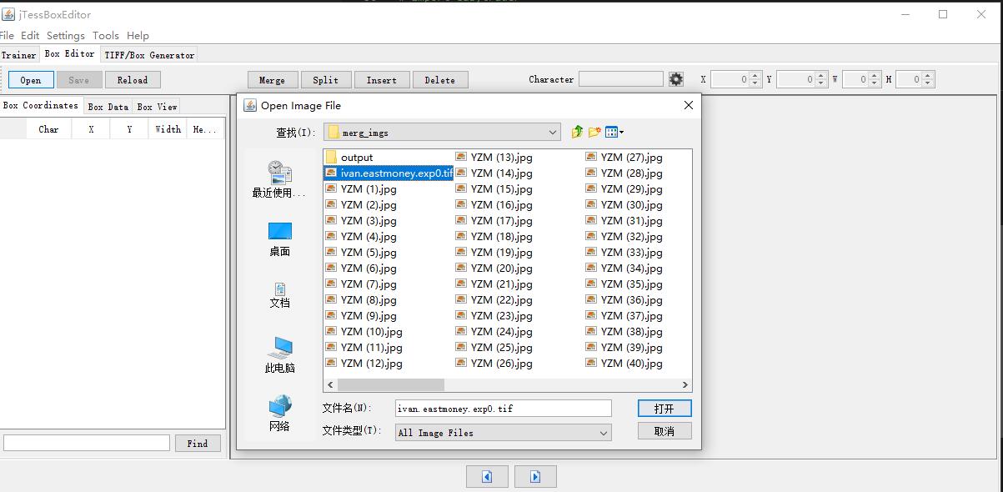The height and width of the screenshot is (492, 1003).
Task: Open This PC location in sidebar
Action: click(x=279, y=354)
